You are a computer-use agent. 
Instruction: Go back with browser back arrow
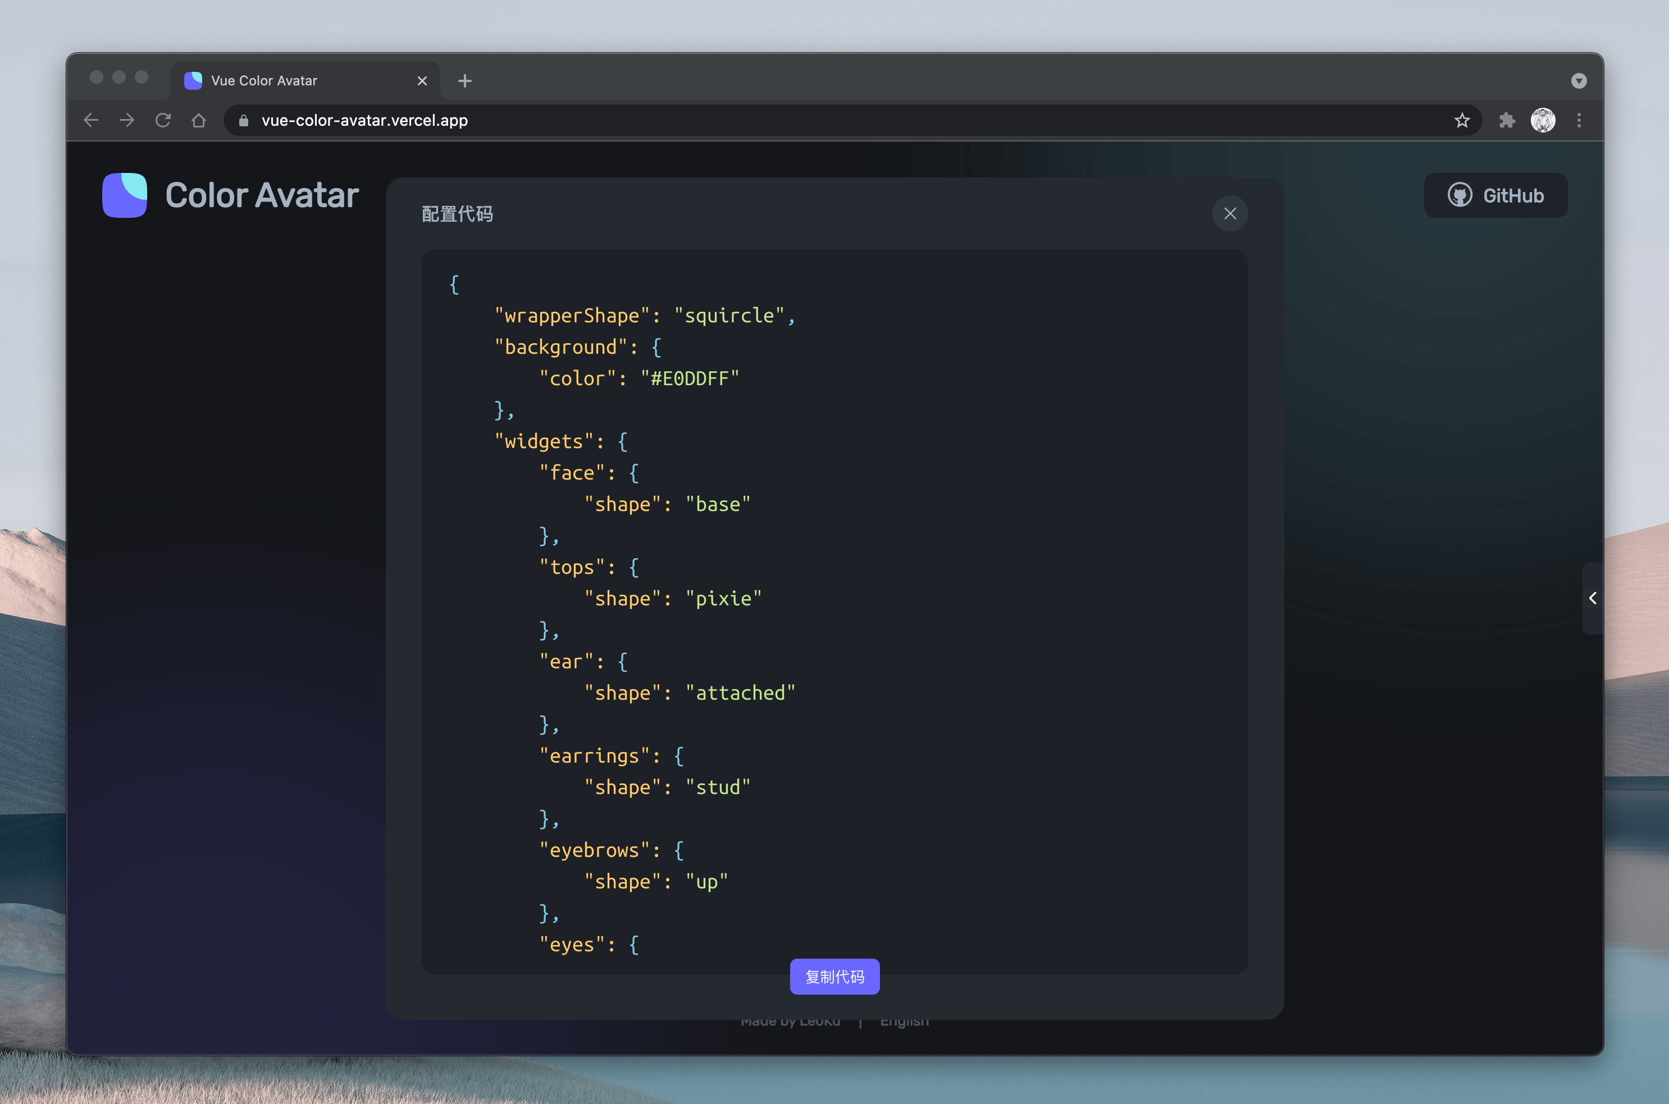click(x=91, y=120)
